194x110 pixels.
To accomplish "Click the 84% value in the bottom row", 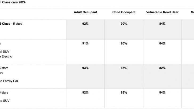I will [x=162, y=93].
